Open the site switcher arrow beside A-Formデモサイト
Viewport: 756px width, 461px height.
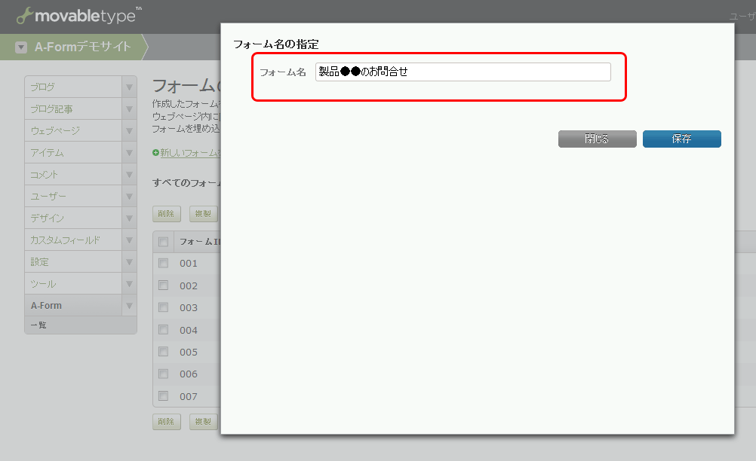click(x=20, y=46)
